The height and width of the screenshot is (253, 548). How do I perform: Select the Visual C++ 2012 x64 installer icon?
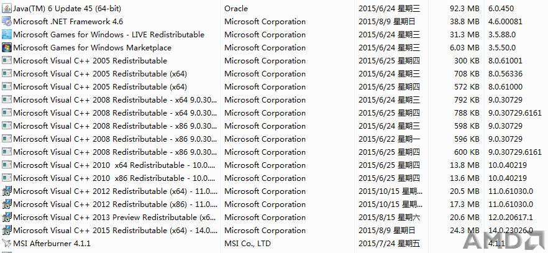[x=7, y=191]
